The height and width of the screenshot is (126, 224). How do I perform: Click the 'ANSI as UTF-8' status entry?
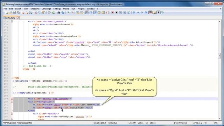point(200,123)
